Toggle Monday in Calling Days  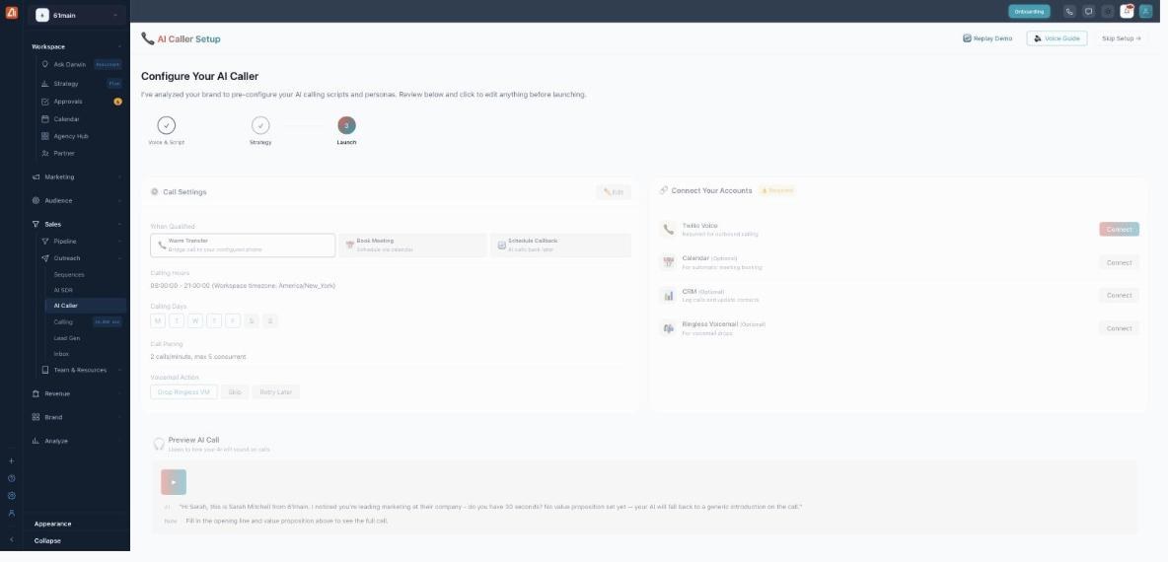point(158,320)
